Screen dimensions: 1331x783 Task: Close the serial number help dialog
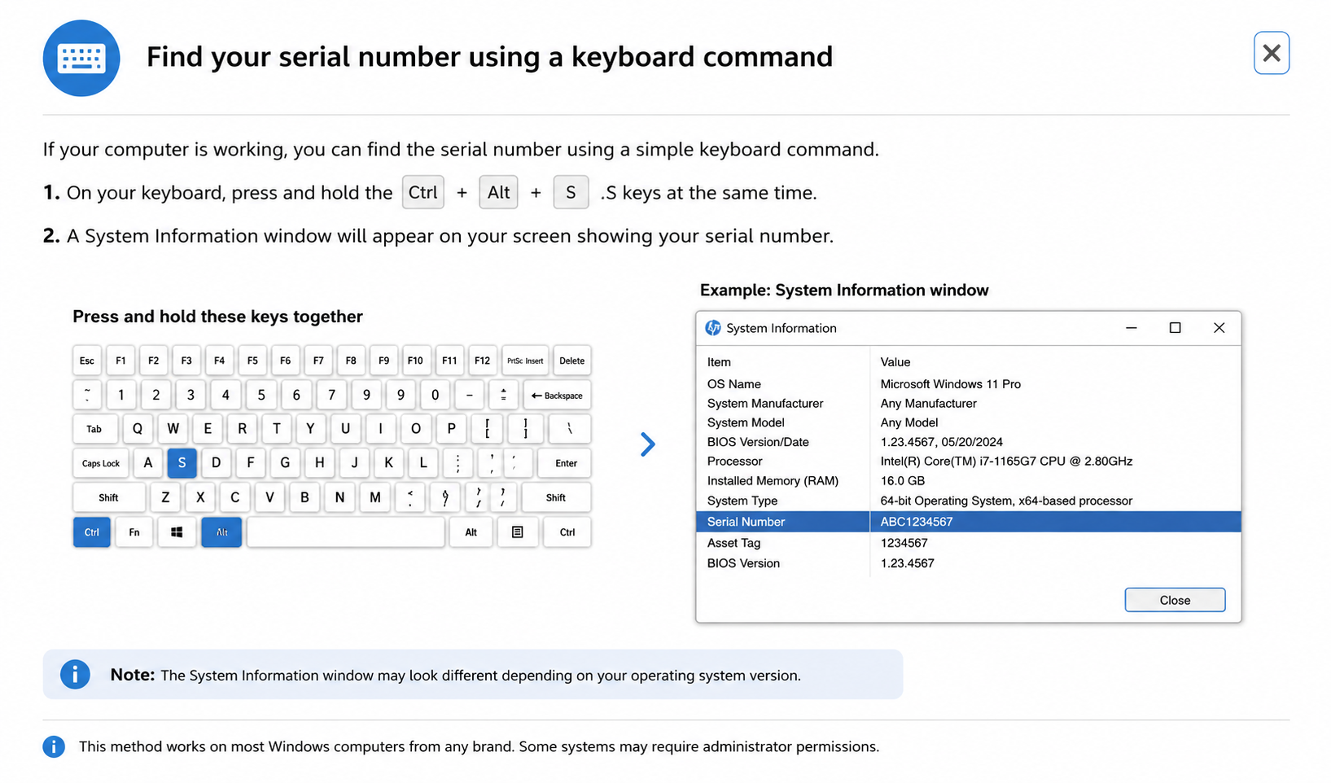point(1271,53)
